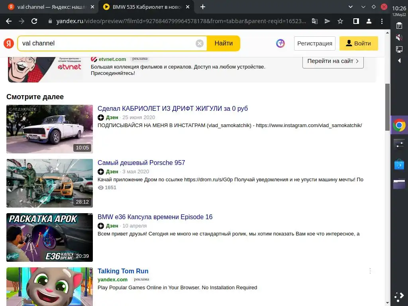
Task: Click Дзен source on the BMW e36 video
Action: [x=112, y=226]
